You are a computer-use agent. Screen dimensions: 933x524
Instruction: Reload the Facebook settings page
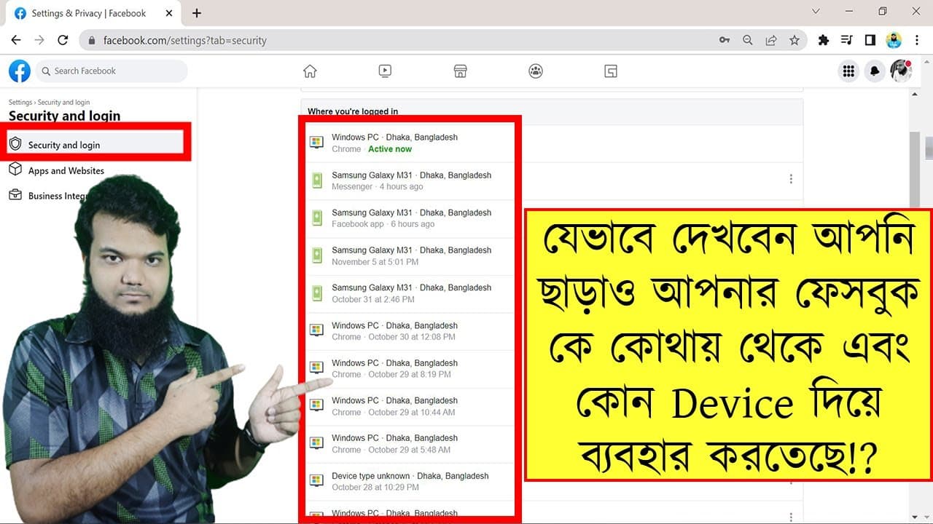pyautogui.click(x=63, y=40)
